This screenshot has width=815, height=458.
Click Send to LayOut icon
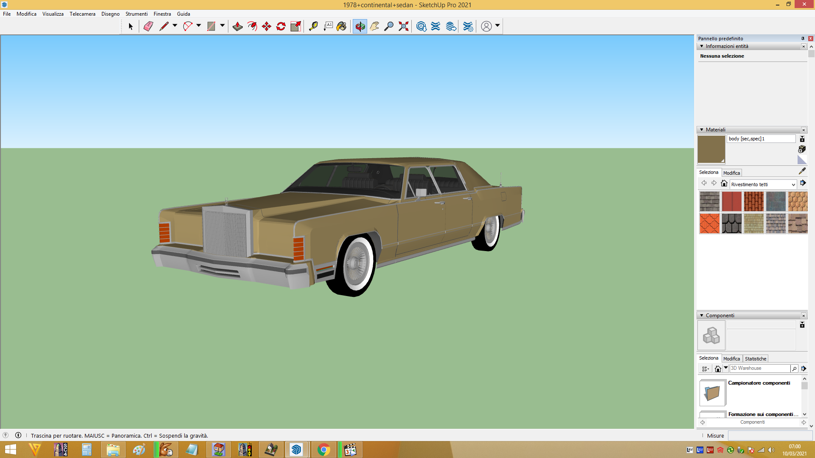tap(451, 26)
